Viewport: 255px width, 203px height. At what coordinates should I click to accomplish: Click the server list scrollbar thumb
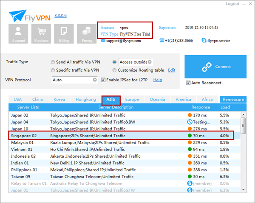tap(243, 126)
